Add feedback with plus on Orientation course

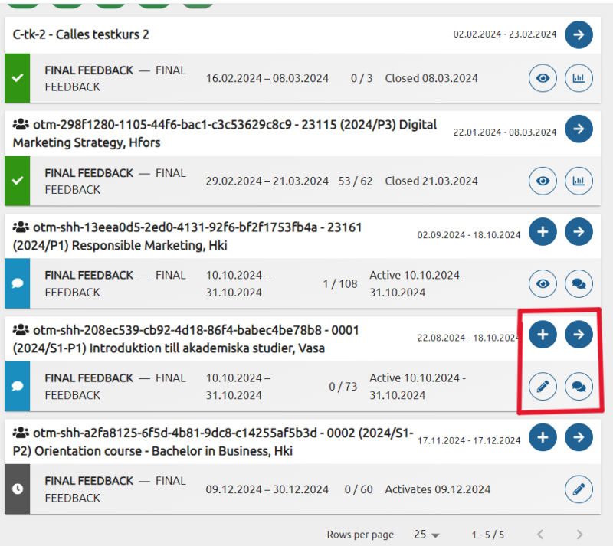543,437
